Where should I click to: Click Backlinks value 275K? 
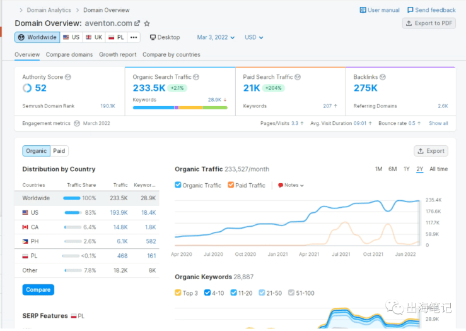[x=365, y=88]
